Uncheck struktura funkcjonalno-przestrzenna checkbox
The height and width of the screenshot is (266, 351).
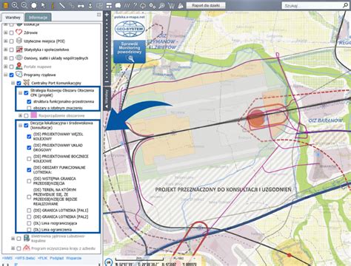pyautogui.click(x=29, y=101)
